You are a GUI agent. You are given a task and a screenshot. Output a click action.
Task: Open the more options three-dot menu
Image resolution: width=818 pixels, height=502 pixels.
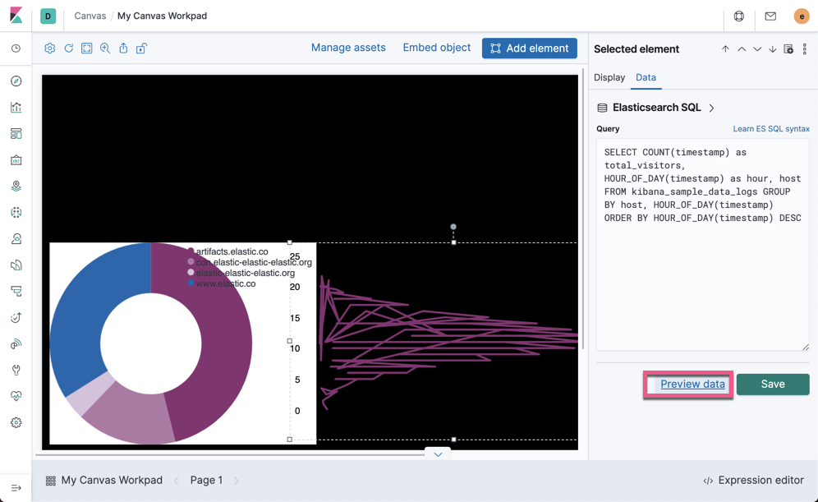pos(804,49)
